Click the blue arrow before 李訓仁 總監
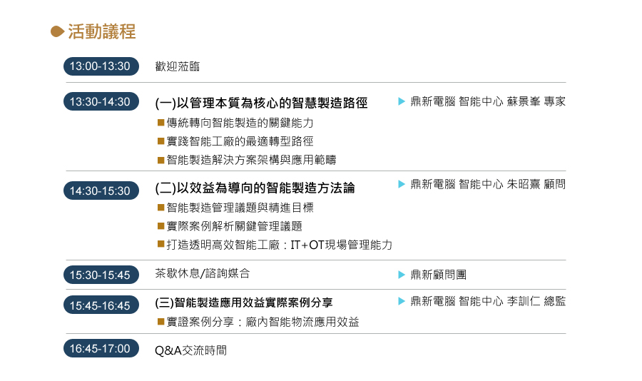 (402, 302)
